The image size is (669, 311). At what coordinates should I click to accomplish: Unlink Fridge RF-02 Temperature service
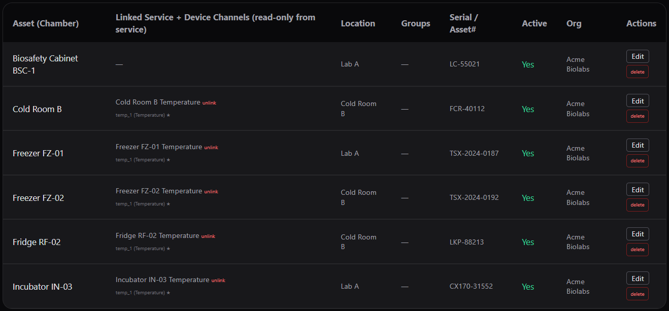(208, 236)
